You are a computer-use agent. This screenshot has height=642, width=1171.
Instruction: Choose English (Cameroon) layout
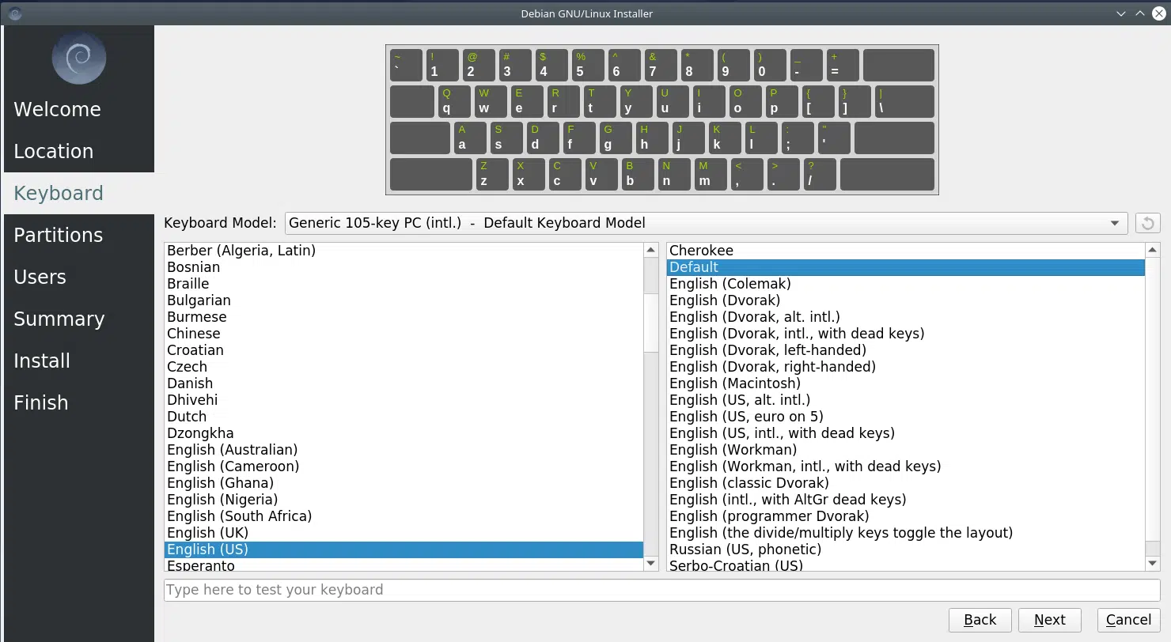(404, 466)
